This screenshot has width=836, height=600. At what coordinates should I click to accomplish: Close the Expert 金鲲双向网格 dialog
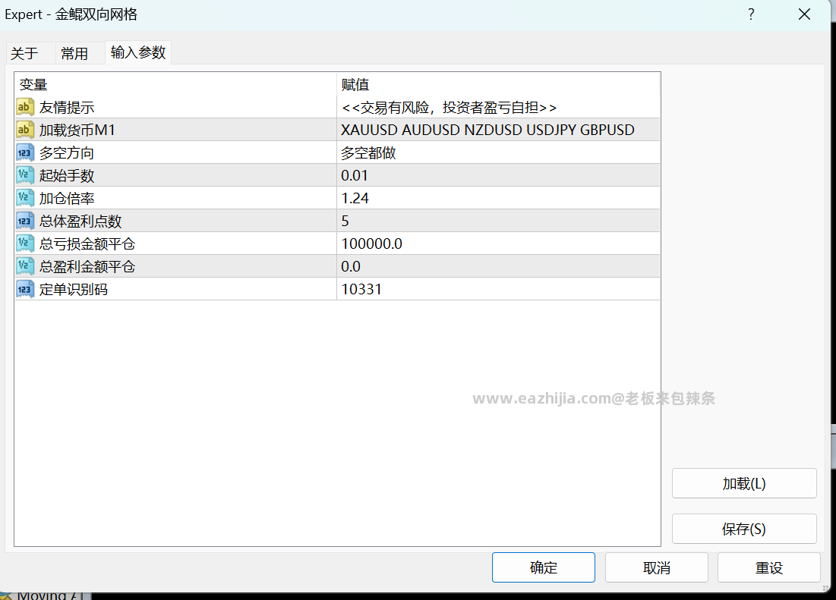point(805,14)
